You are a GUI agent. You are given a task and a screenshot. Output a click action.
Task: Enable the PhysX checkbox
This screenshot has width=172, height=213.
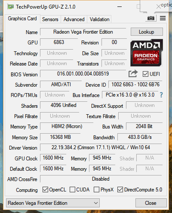[x=96, y=190]
